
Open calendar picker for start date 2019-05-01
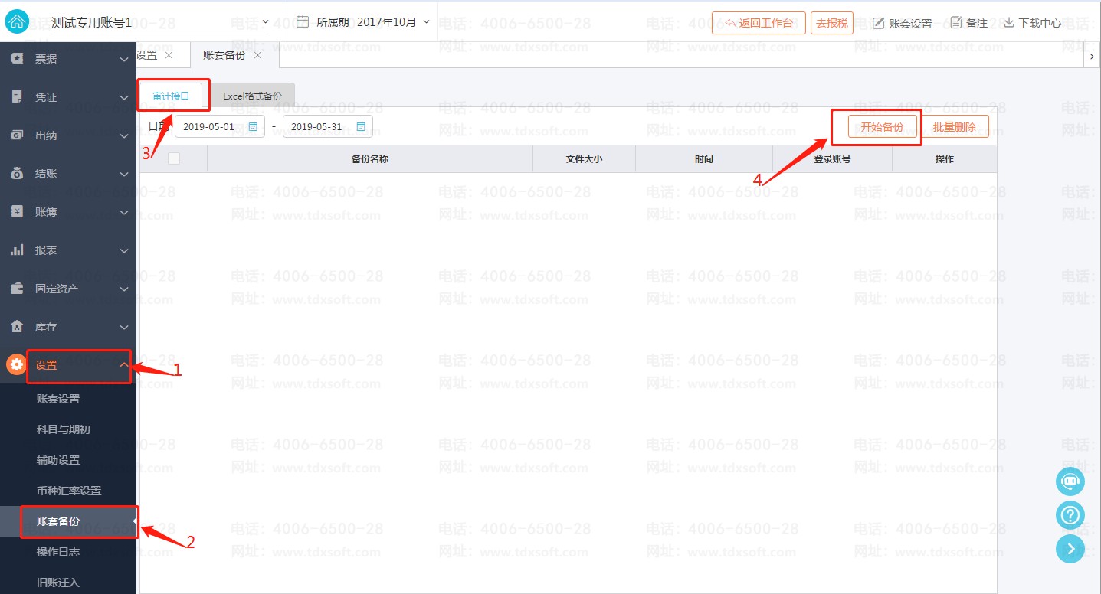pyautogui.click(x=253, y=127)
